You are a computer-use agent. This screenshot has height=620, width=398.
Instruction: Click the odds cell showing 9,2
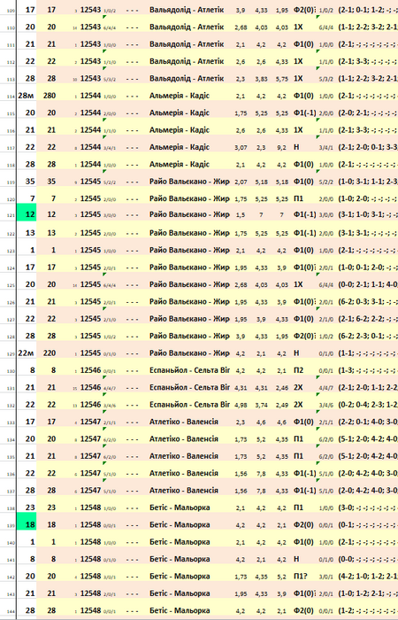pyautogui.click(x=282, y=148)
